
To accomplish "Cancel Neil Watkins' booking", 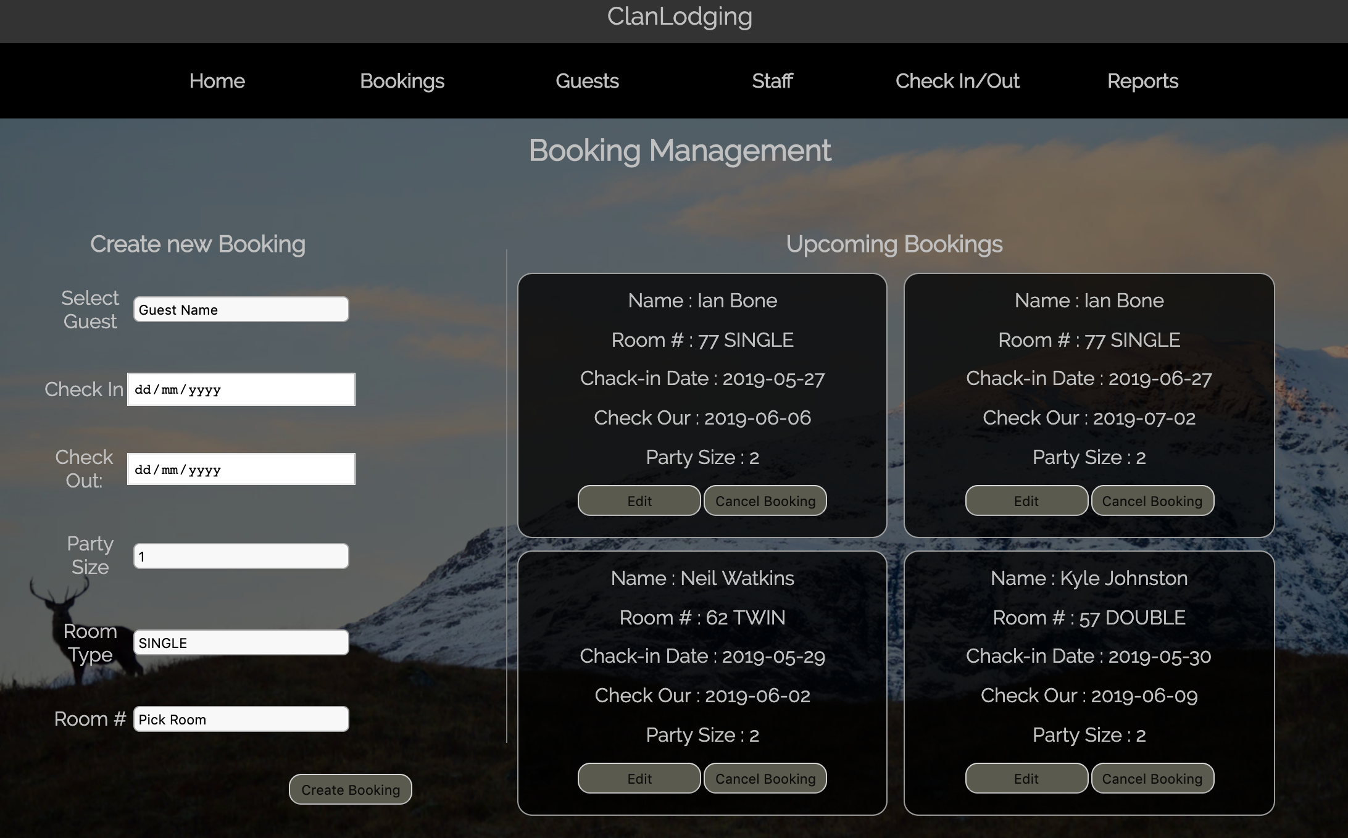I will (765, 778).
